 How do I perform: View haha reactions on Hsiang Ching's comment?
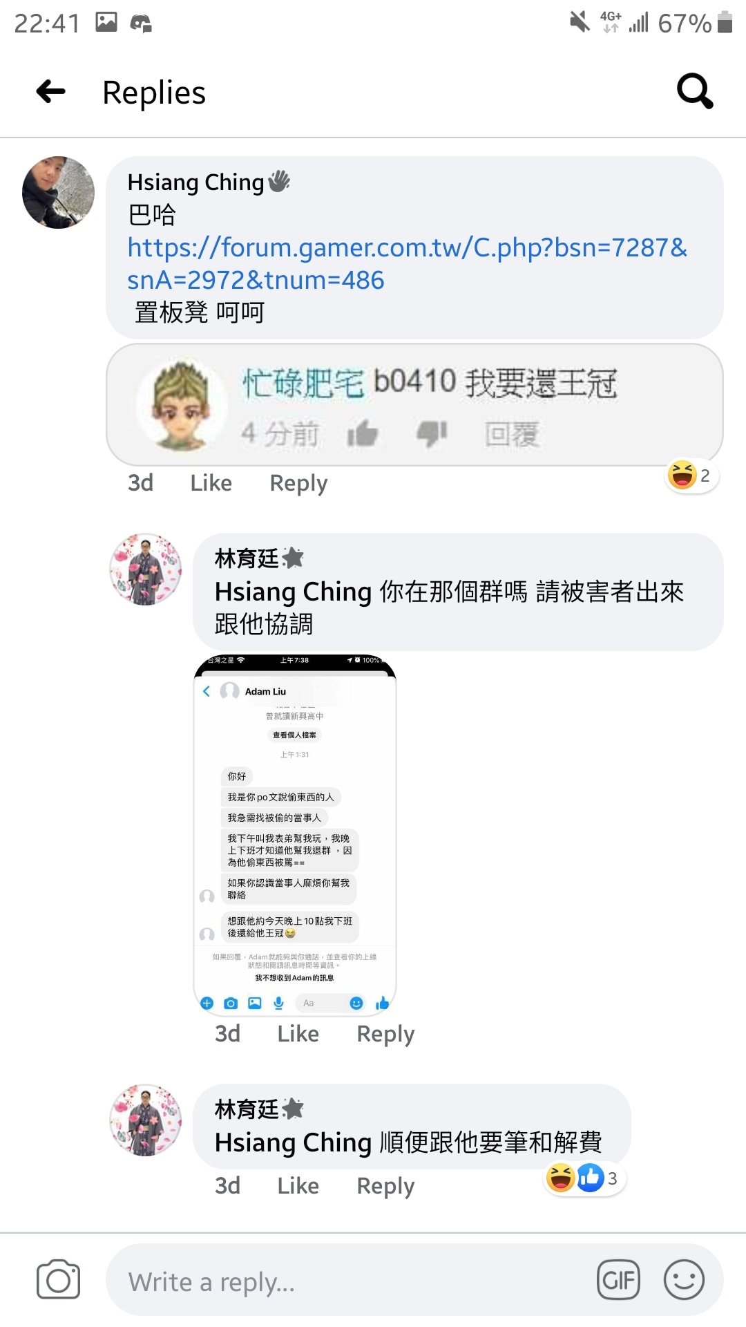(691, 476)
